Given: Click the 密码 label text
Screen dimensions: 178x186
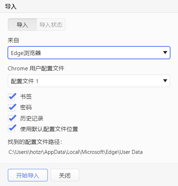Looking at the screenshot, I should [26, 107].
